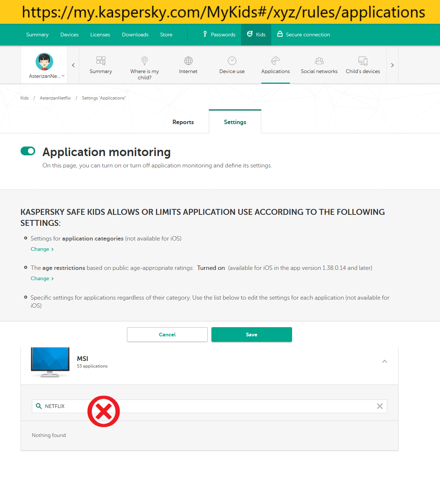Follow the AsterizanNetflix breadcrumb link

55,98
